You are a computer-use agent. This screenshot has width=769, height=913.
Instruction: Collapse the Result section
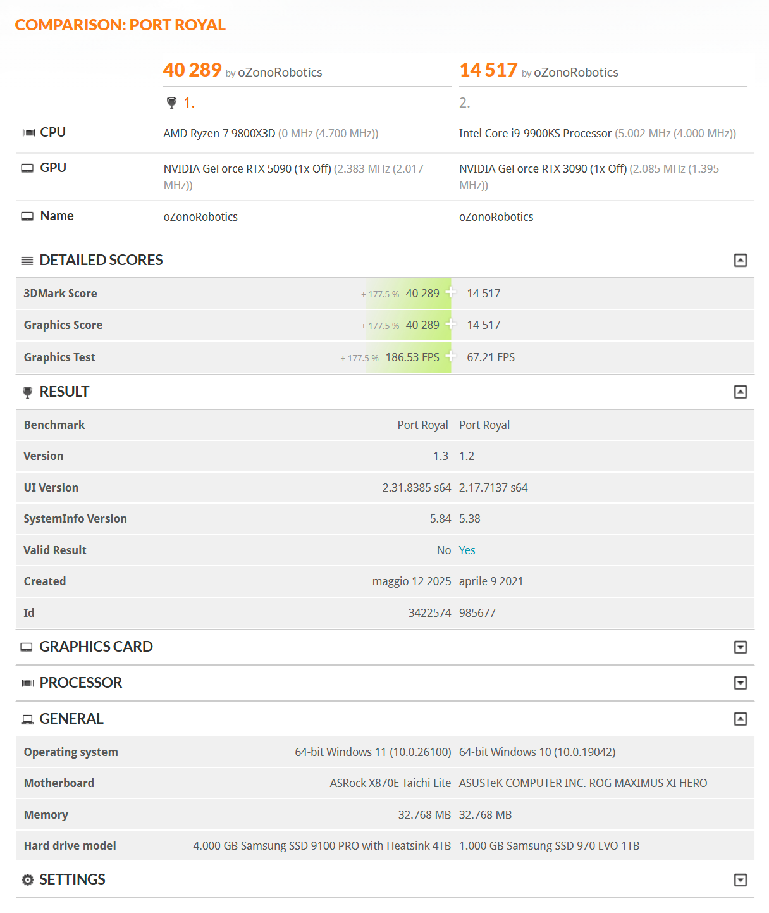pos(740,392)
